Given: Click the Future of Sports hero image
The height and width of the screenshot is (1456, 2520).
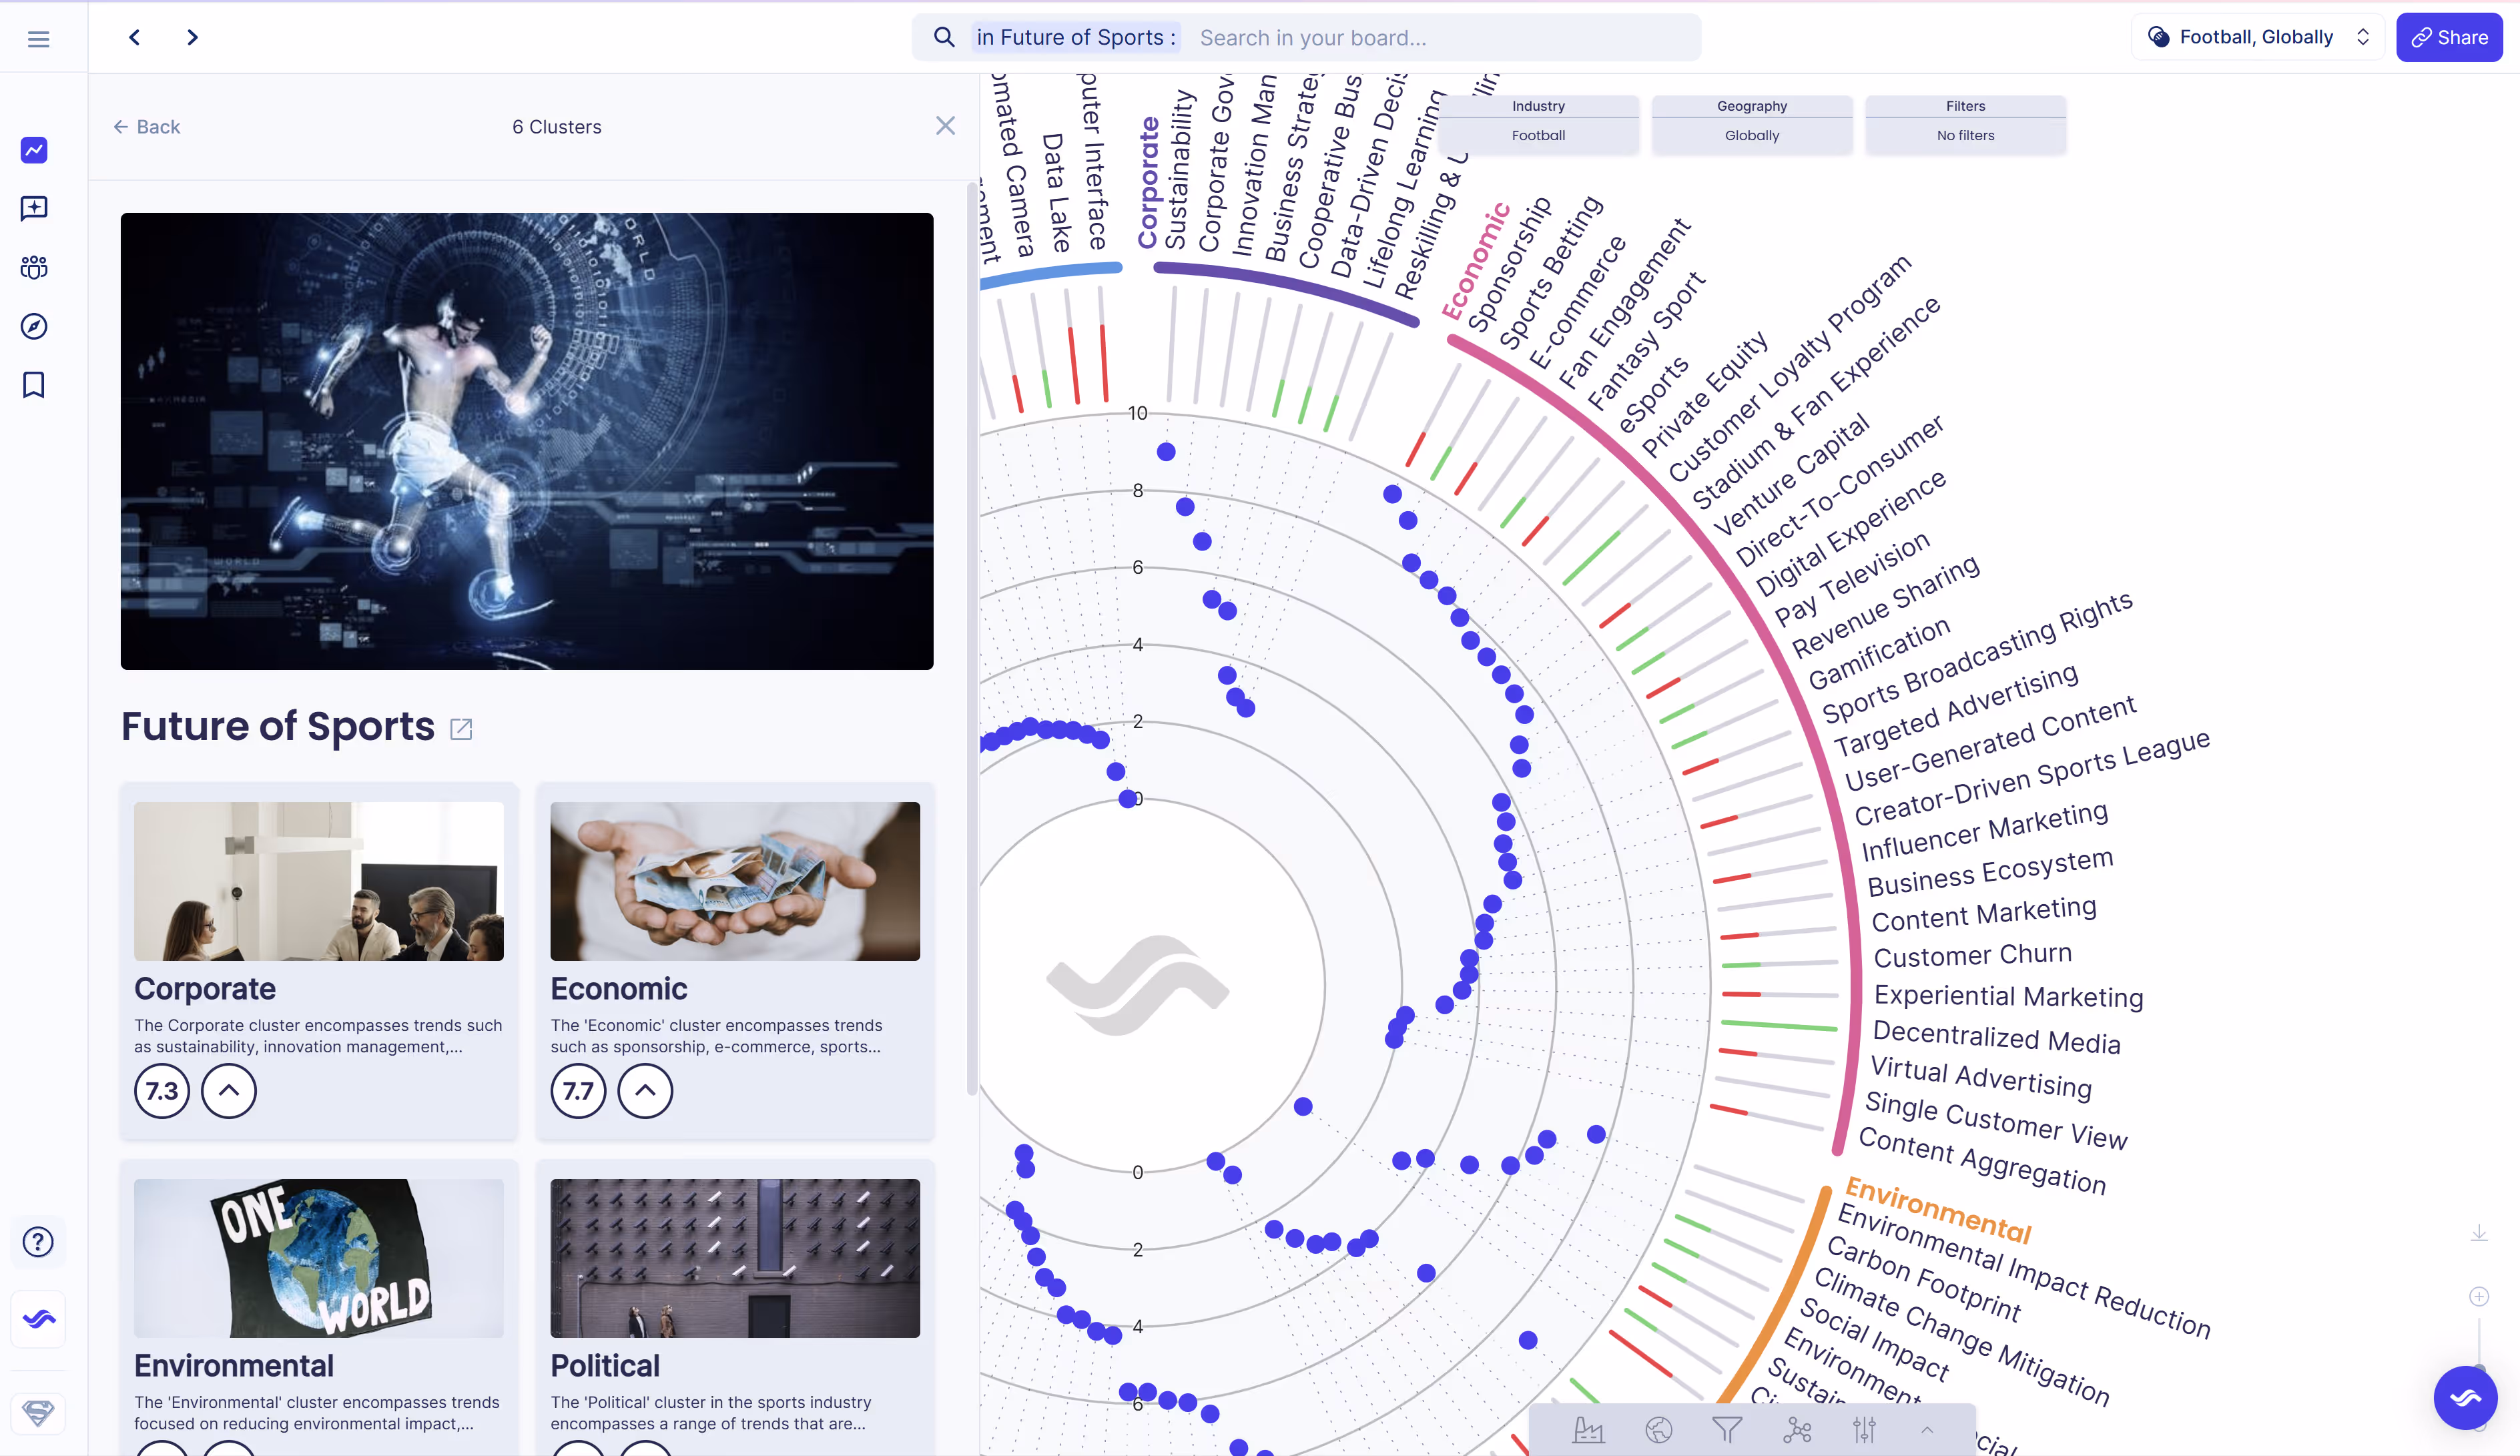Looking at the screenshot, I should (527, 441).
